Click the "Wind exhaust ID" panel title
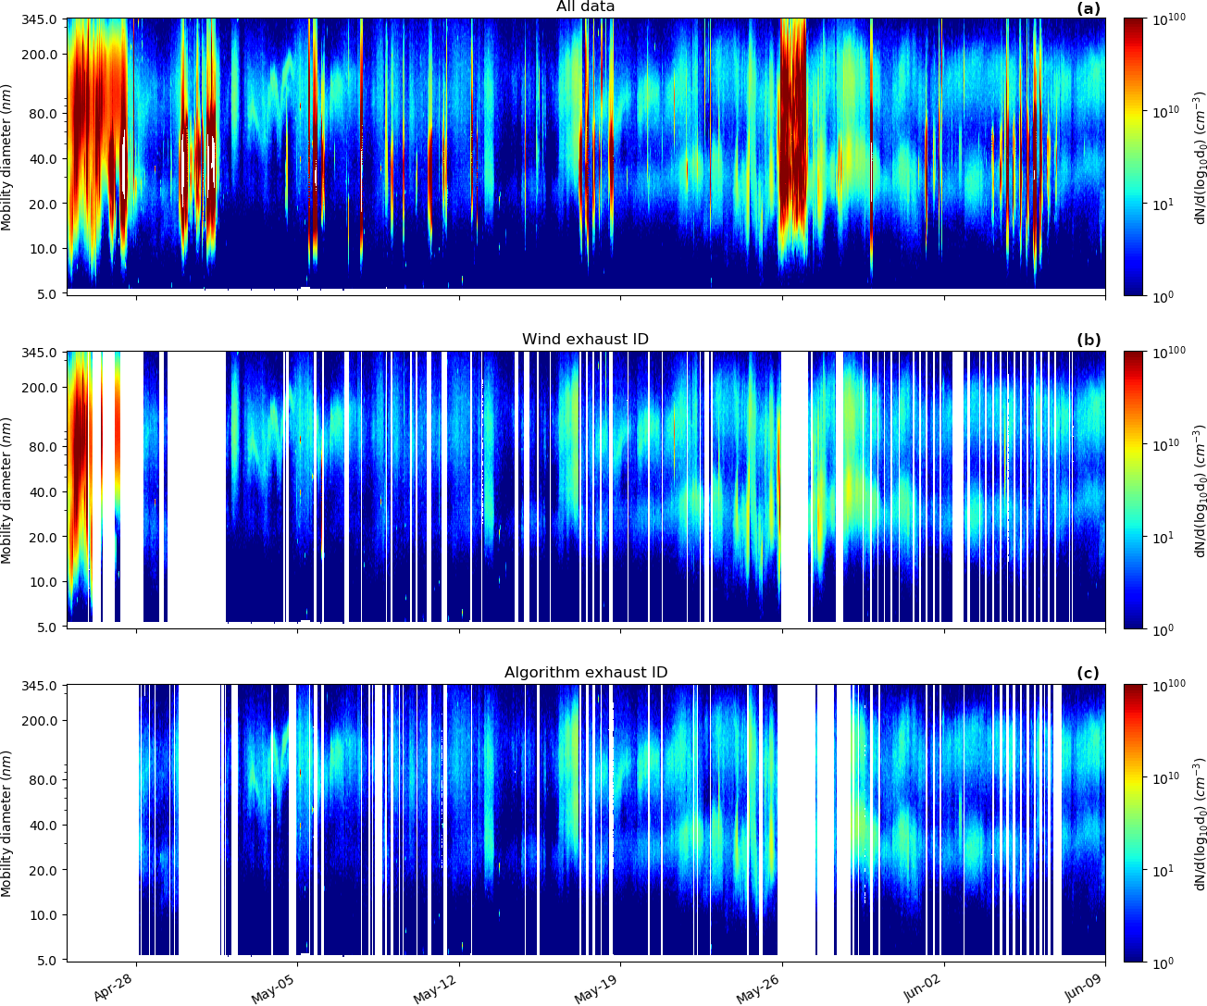 pos(585,340)
